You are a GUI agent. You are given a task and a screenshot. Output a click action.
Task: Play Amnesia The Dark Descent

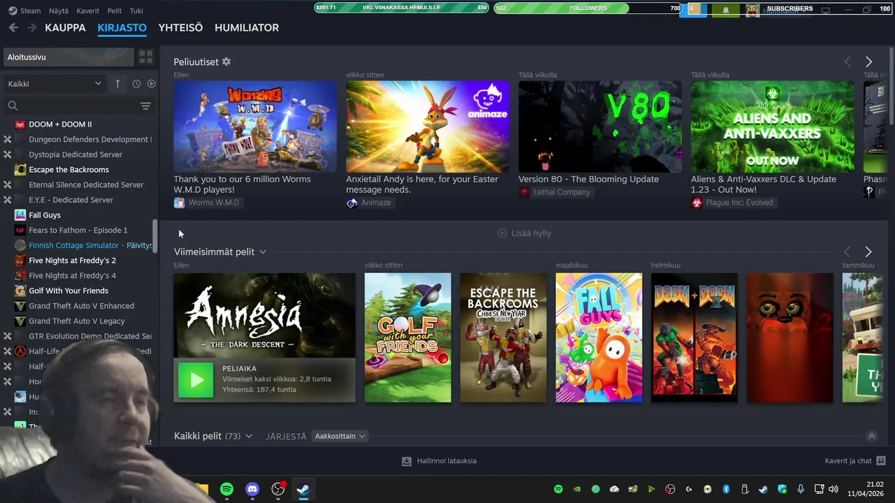(x=196, y=380)
